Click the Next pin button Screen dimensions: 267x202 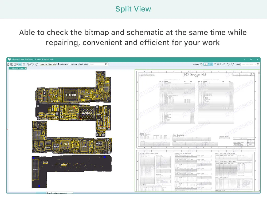tap(52, 64)
